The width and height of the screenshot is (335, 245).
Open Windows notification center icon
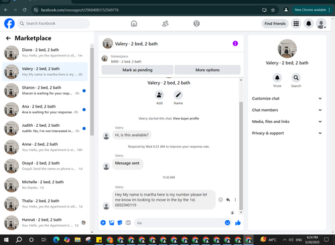326,240
